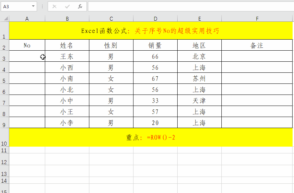Select column D header
294x193 pixels.
pyautogui.click(x=155, y=19)
